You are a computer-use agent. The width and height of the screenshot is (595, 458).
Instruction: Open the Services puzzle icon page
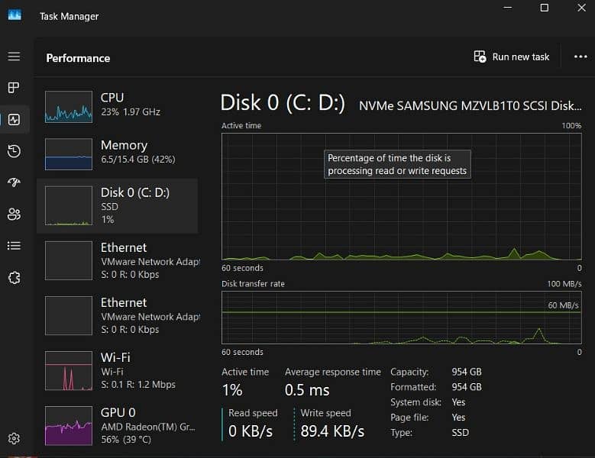click(x=14, y=278)
